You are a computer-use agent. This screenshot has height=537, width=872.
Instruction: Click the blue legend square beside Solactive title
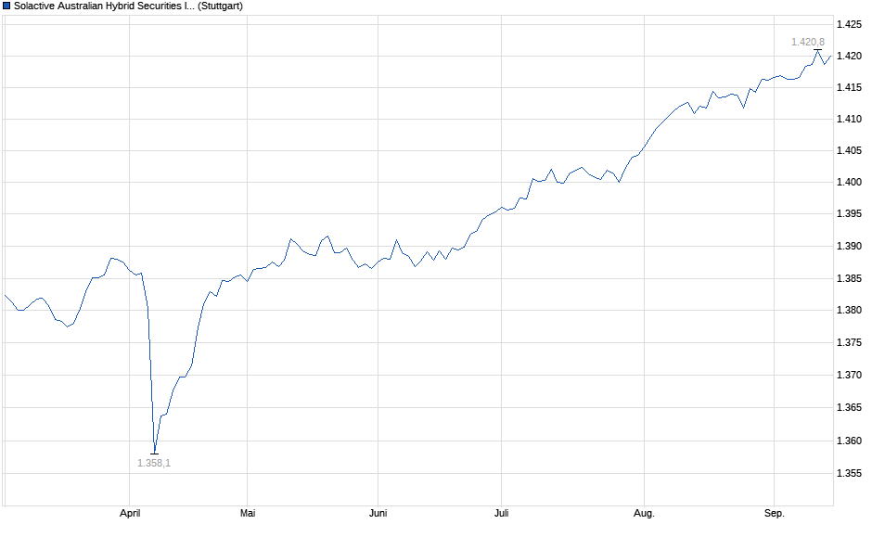click(x=6, y=6)
